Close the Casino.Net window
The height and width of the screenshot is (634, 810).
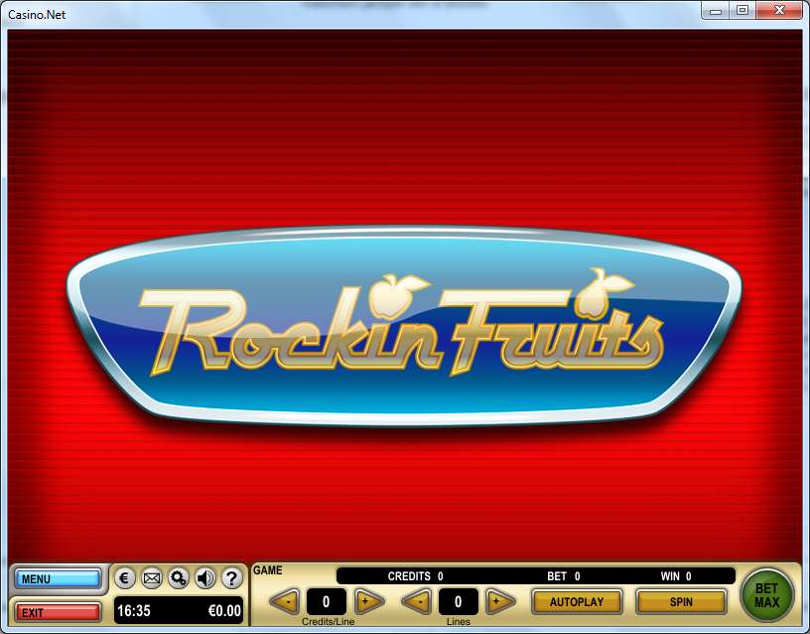(779, 10)
